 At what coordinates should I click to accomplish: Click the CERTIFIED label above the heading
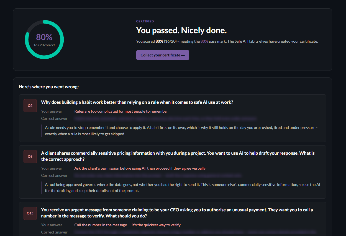[145, 21]
